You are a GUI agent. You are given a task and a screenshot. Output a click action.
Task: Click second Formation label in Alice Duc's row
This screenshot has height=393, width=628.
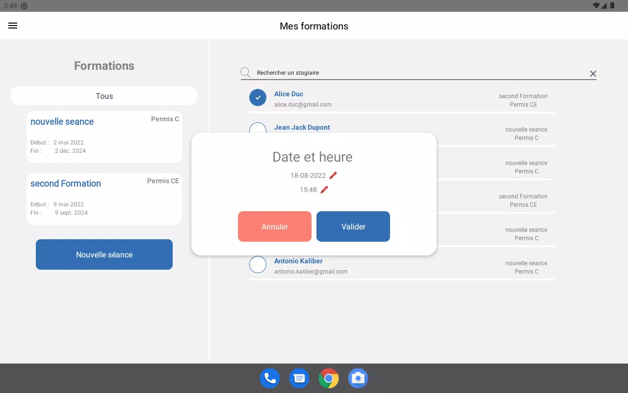point(523,96)
